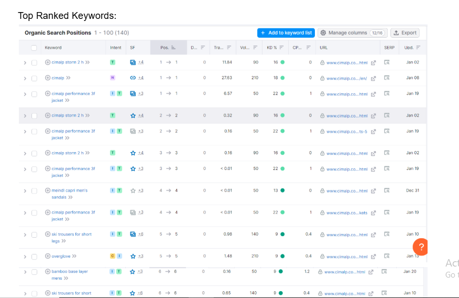
Task: Select checkbox for cimalp storm 2 h traffic 0.32 row
Action: [x=34, y=116]
